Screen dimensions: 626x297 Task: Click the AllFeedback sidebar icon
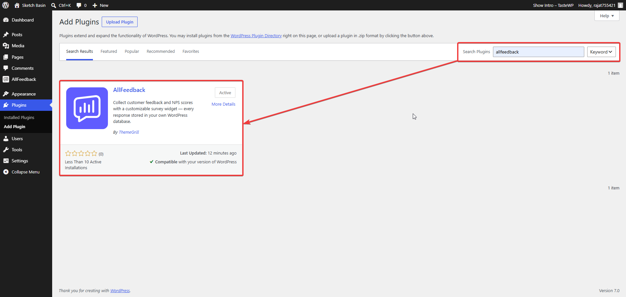click(x=6, y=79)
